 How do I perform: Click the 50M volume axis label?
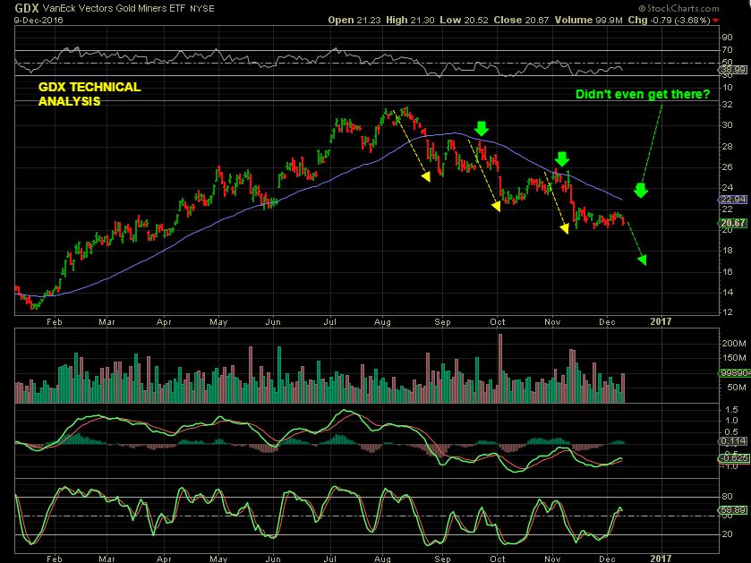coord(737,387)
